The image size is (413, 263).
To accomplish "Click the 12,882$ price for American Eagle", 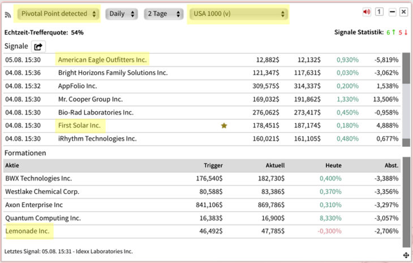I will [268, 60].
